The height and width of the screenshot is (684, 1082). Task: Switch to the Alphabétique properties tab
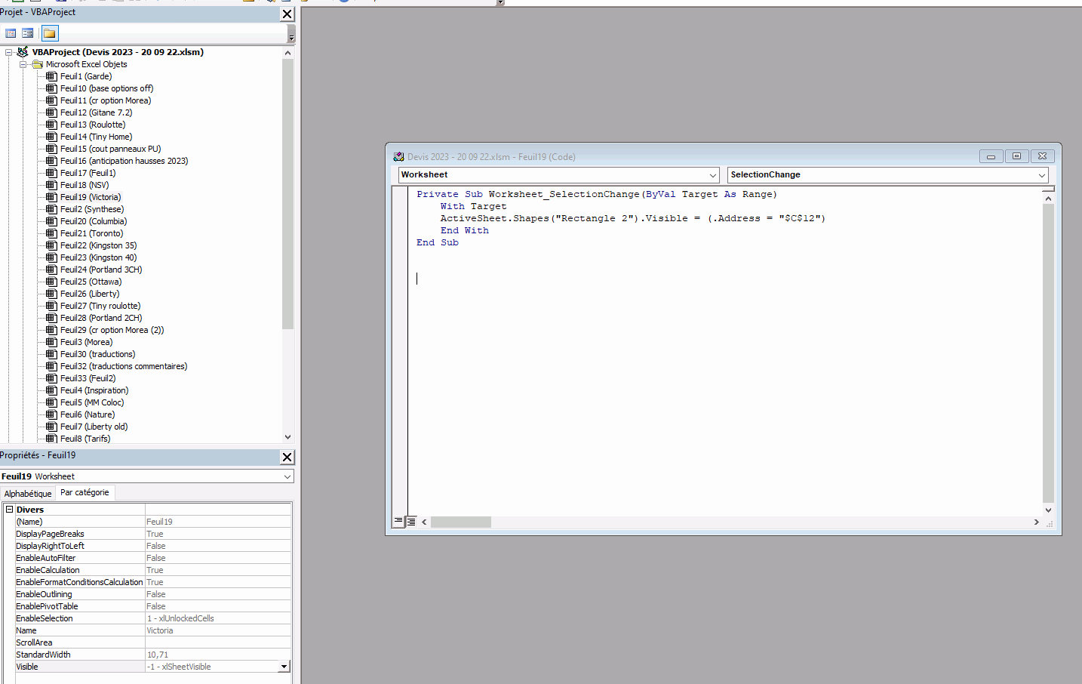tap(28, 493)
